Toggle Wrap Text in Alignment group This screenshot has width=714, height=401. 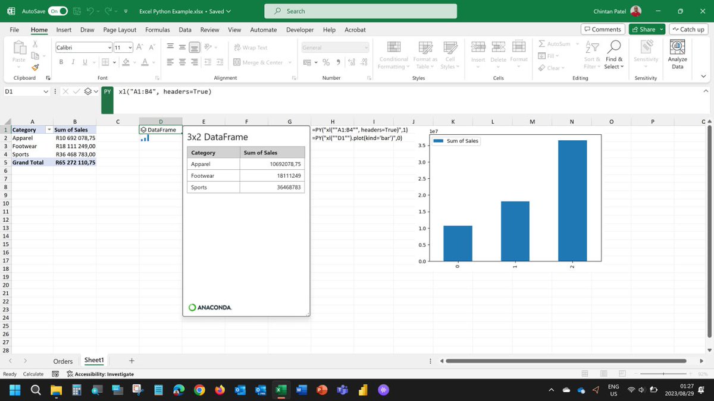[x=250, y=48]
